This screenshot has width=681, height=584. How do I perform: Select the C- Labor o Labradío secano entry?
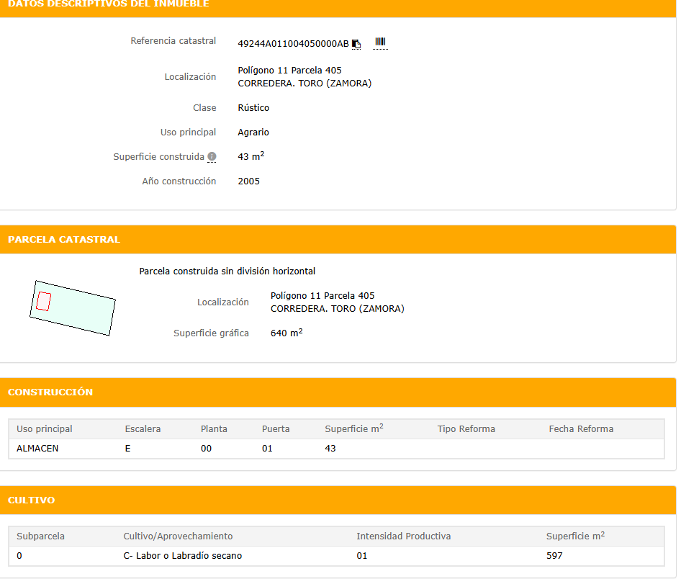183,556
